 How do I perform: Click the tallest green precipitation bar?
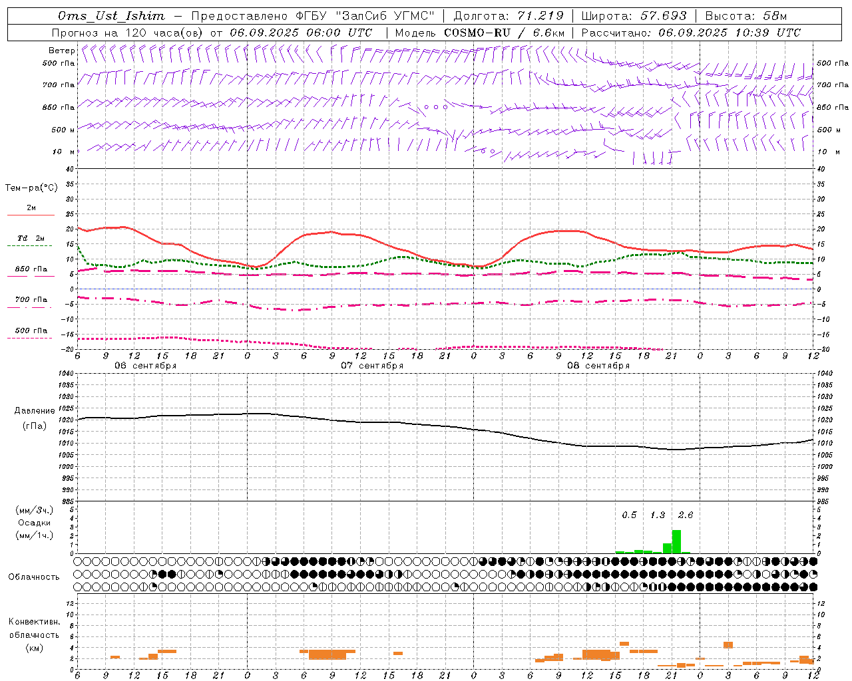[x=676, y=541]
